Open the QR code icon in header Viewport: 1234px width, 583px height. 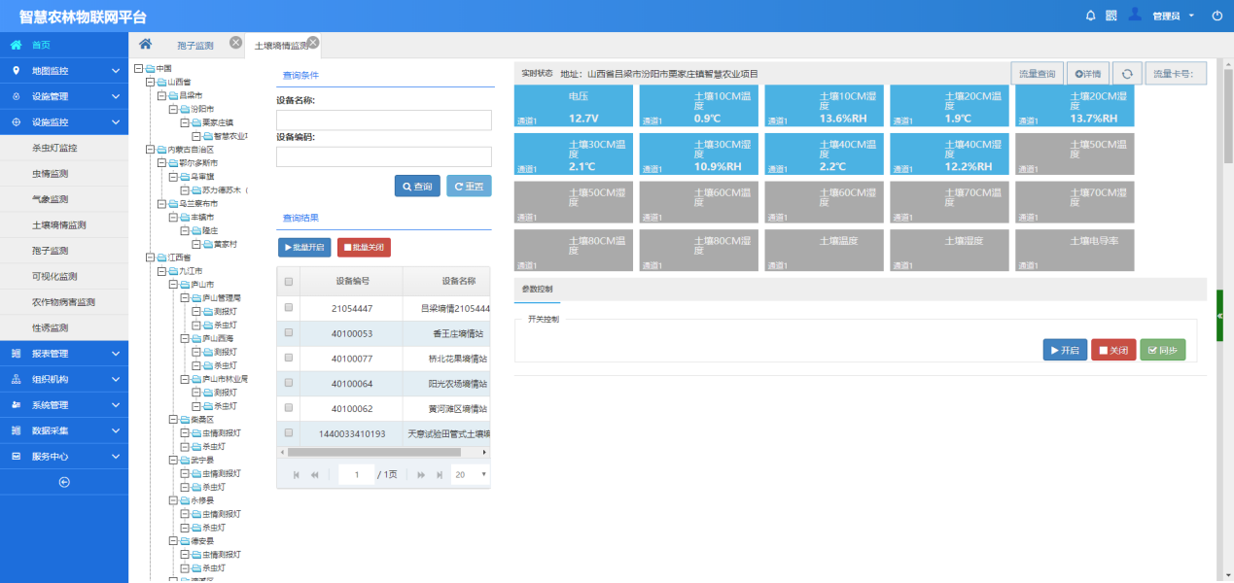click(1111, 16)
